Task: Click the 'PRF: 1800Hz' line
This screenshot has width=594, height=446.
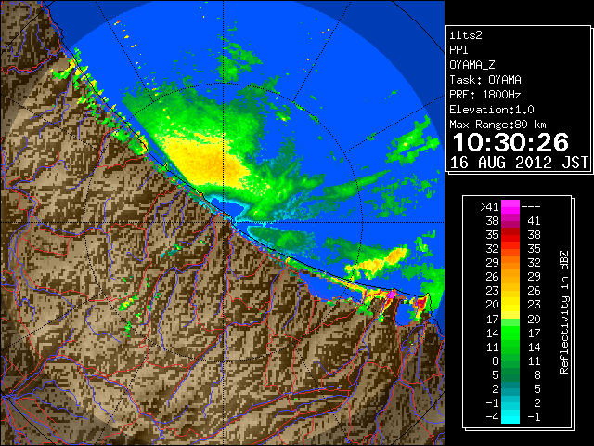Action: (x=485, y=95)
